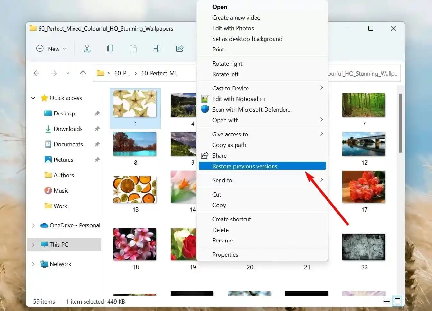Click the vertical scrollbar thumb
Screen dimensions: 432x311
(x=401, y=123)
